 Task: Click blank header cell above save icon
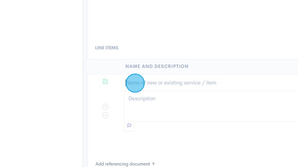pos(105,67)
